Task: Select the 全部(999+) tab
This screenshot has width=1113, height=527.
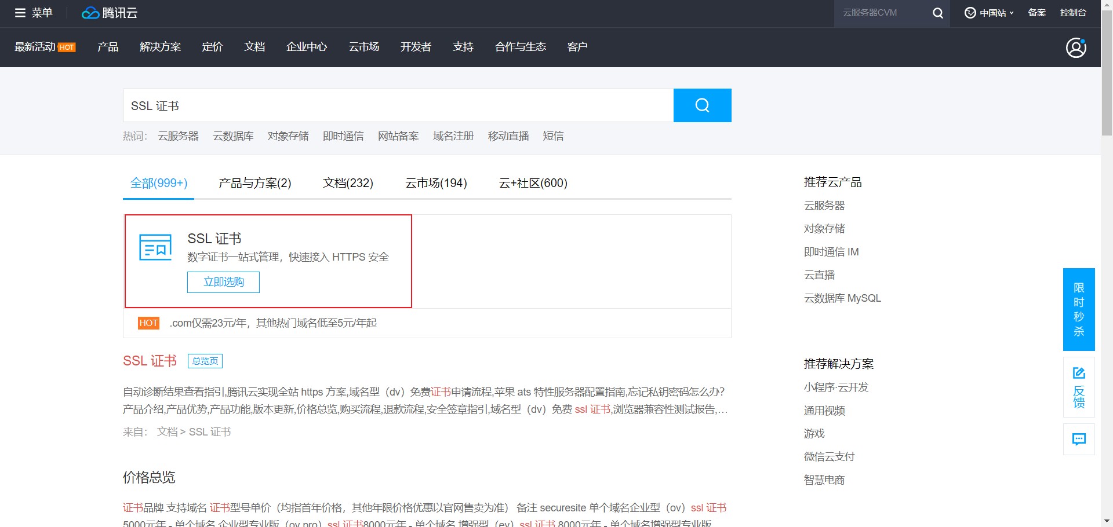Action: click(x=159, y=183)
